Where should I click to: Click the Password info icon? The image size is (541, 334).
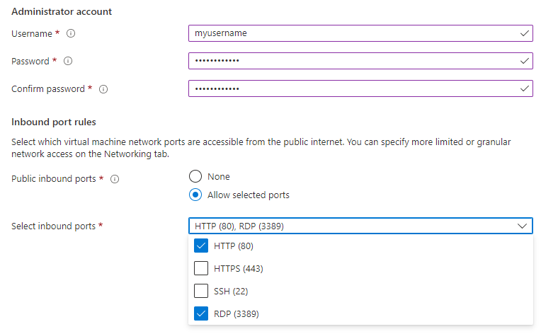tap(68, 61)
